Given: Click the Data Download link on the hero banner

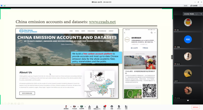Looking at the screenshot, I should pyautogui.click(x=67, y=44).
